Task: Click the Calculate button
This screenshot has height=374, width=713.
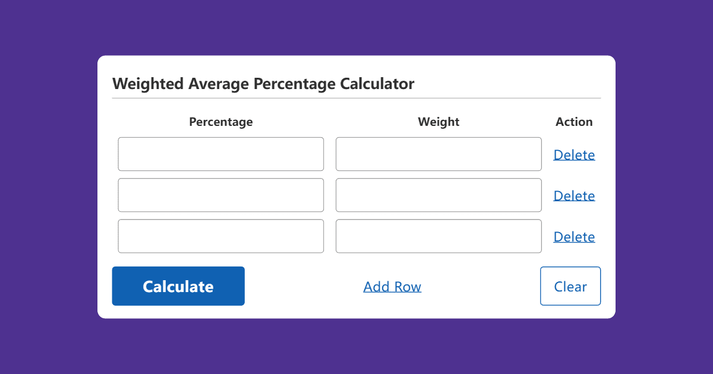Action: 178,286
